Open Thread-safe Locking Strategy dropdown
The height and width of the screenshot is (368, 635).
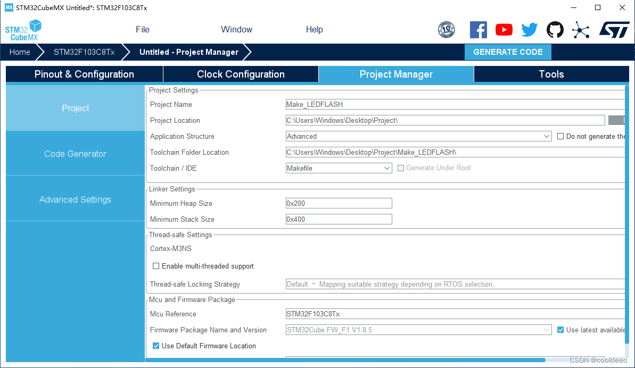(455, 285)
